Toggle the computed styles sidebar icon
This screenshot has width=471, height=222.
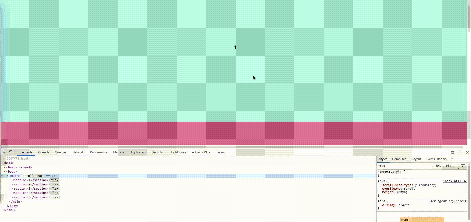pyautogui.click(x=463, y=166)
